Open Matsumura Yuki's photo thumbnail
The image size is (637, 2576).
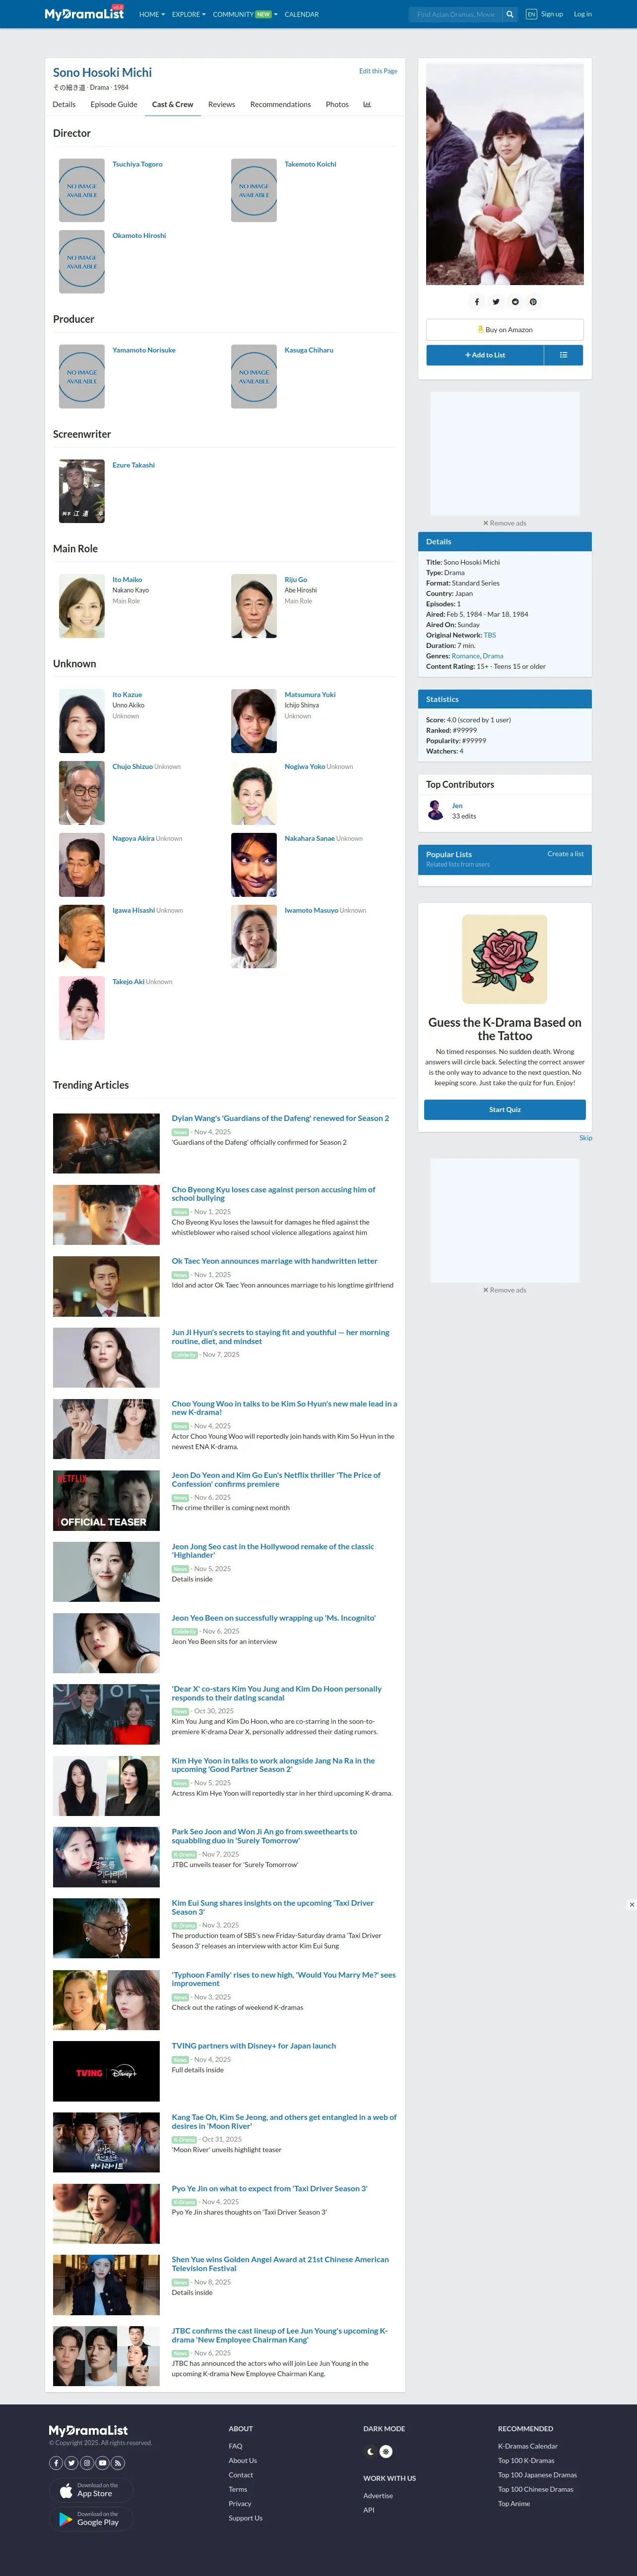(x=254, y=721)
